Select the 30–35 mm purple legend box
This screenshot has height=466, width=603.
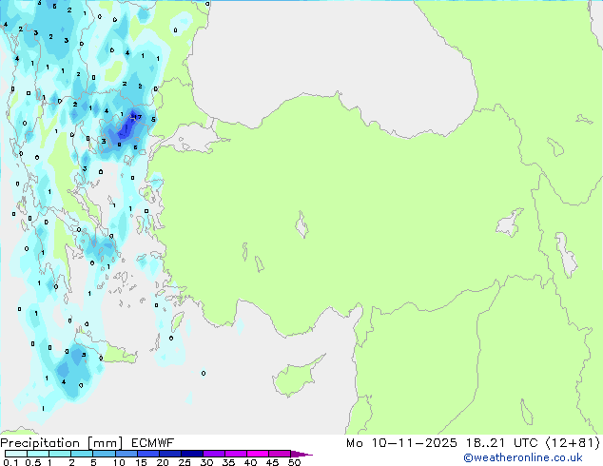[x=213, y=454]
